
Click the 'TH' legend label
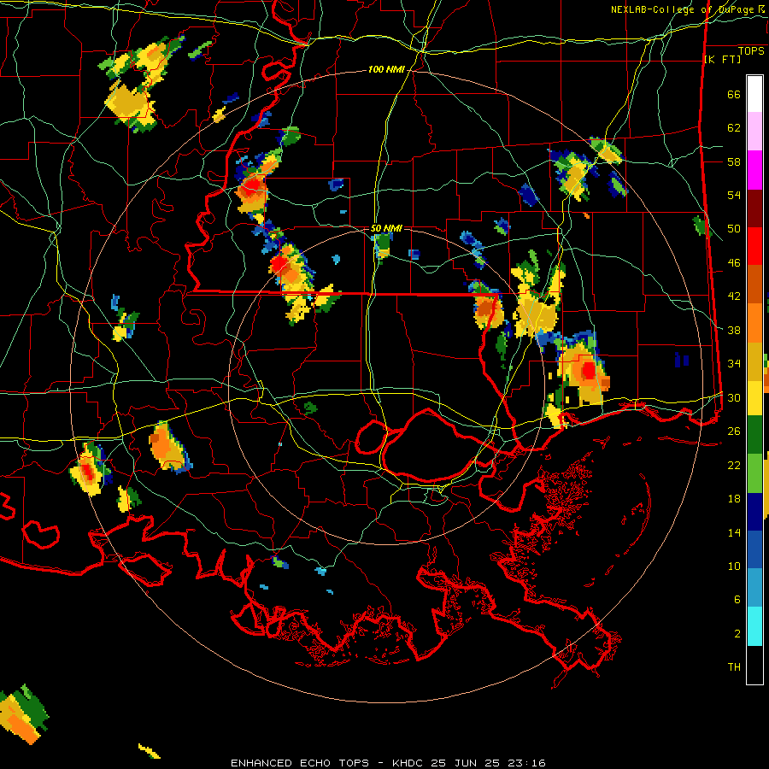(x=734, y=667)
